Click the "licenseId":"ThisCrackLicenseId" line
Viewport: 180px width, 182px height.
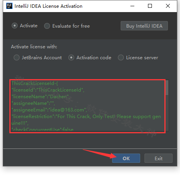point(48,90)
